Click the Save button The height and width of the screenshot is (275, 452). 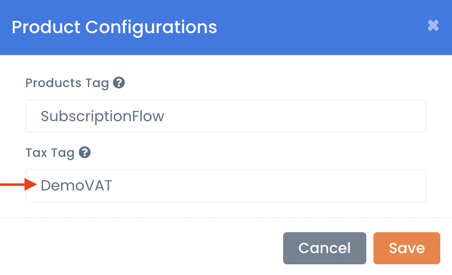pyautogui.click(x=407, y=248)
